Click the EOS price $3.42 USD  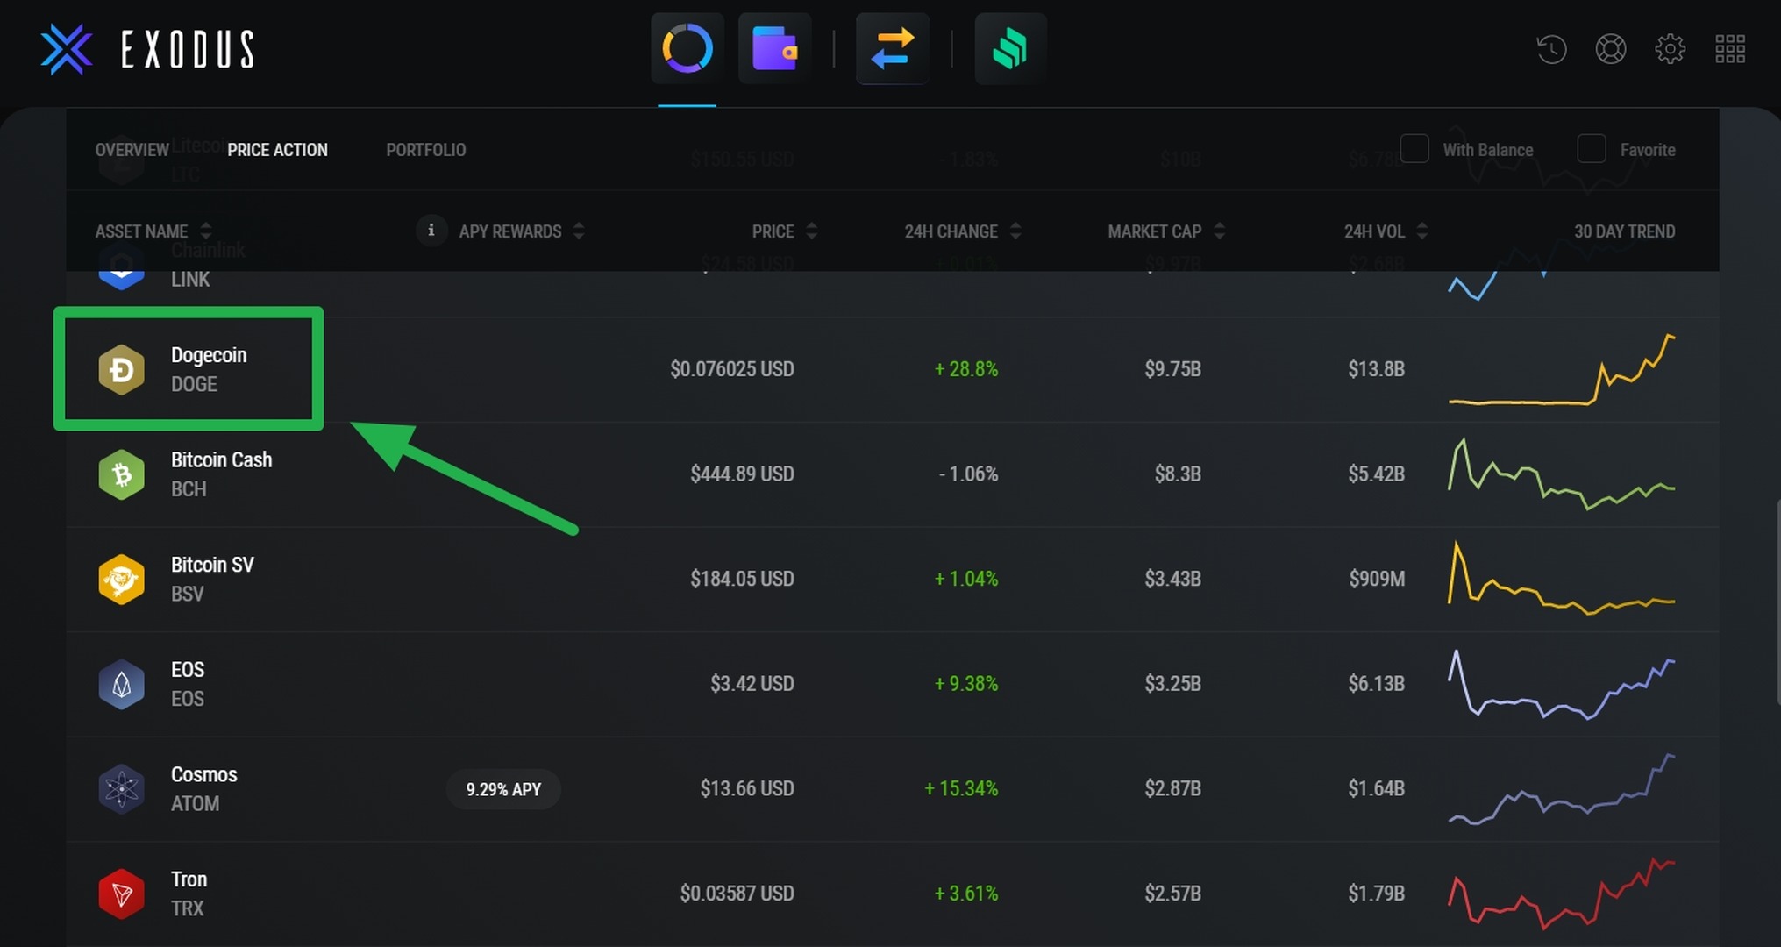[752, 684]
